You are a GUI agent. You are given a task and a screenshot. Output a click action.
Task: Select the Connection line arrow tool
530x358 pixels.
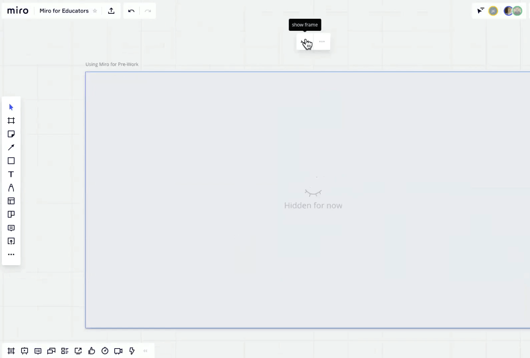11,147
